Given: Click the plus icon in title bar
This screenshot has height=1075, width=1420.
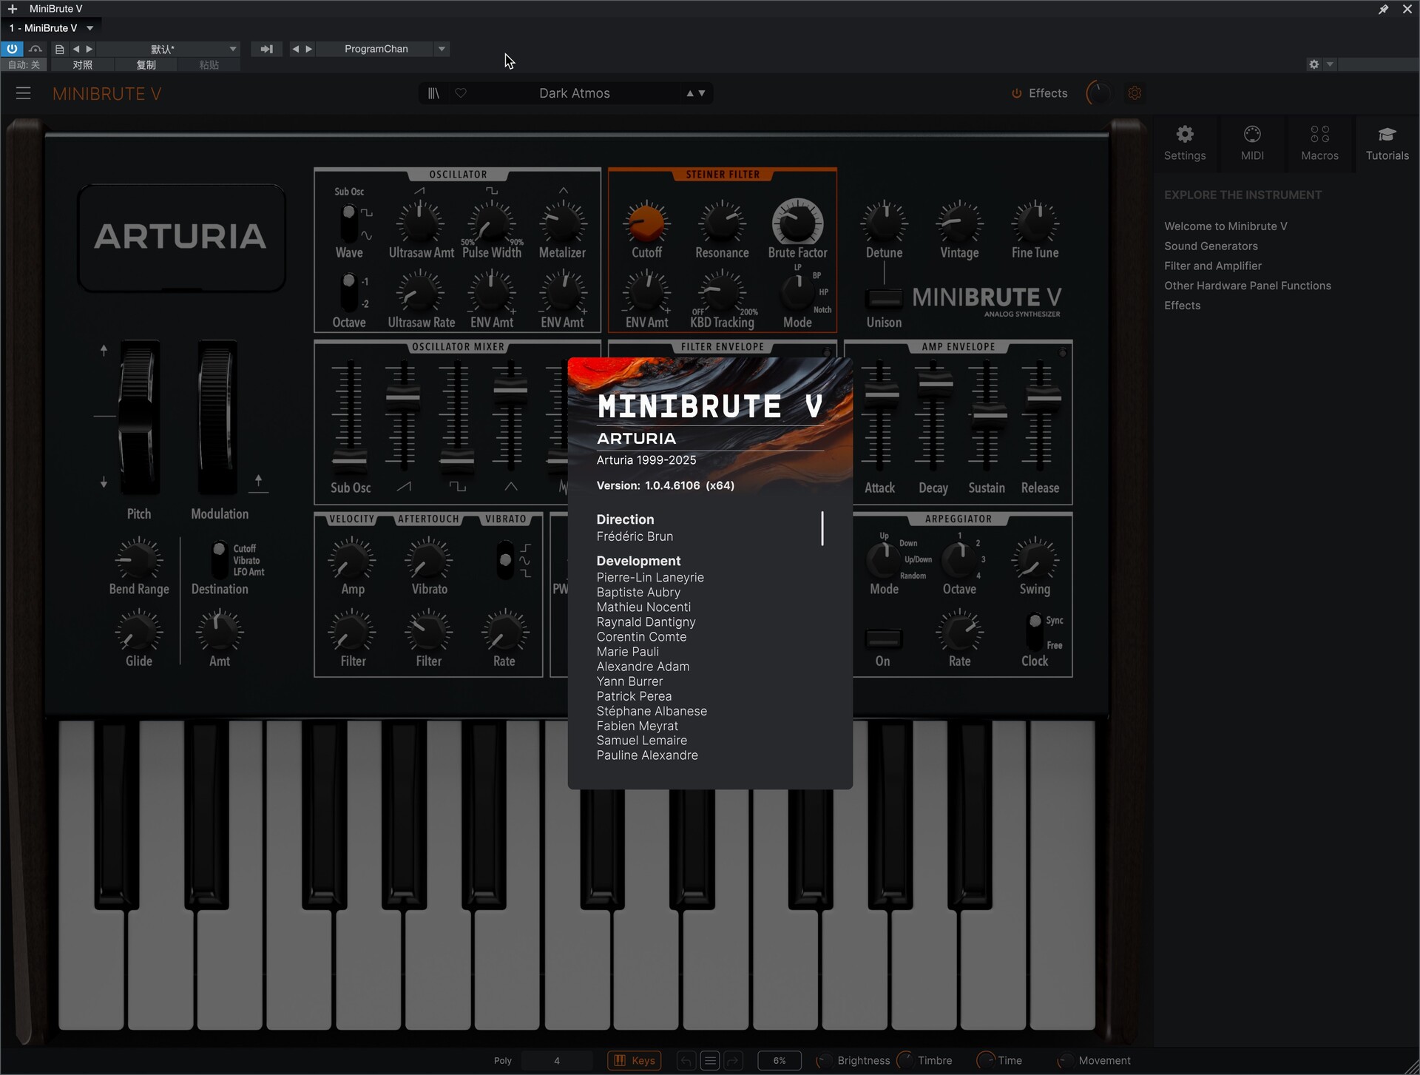Looking at the screenshot, I should 13,9.
